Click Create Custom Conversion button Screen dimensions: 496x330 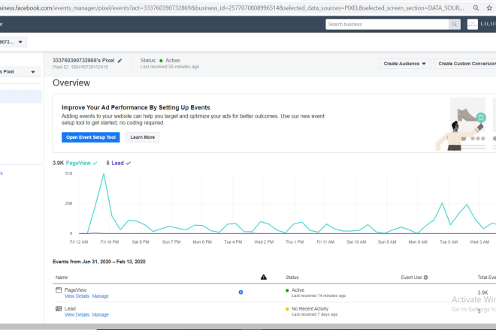point(466,64)
